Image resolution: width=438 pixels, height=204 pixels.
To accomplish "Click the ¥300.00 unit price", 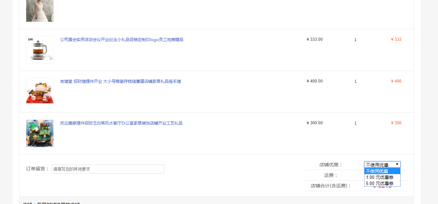I will 314,123.
